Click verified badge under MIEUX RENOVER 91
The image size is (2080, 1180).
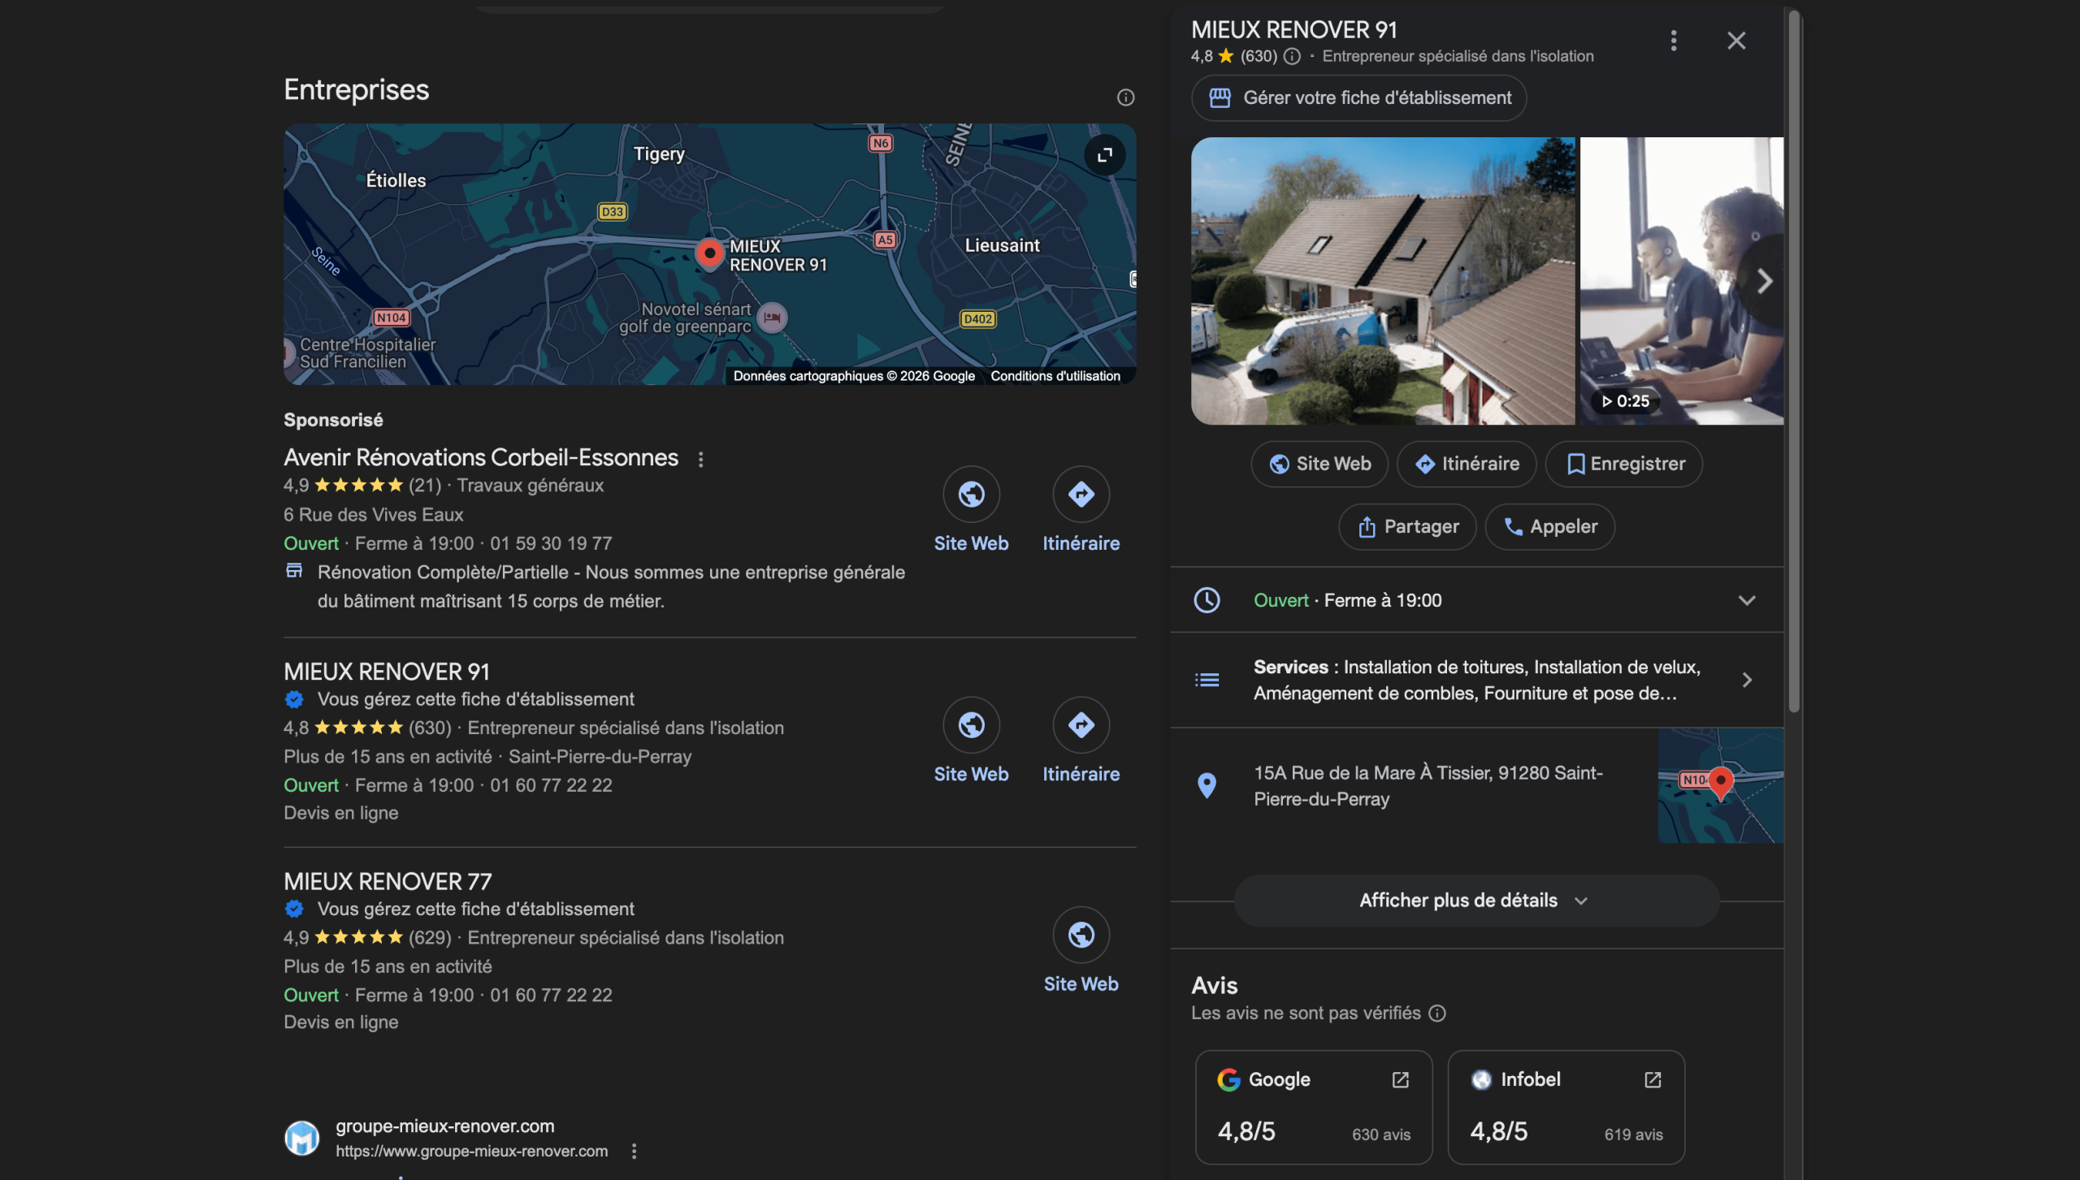click(294, 699)
